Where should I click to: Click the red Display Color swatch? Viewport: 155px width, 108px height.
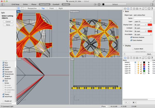click(x=149, y=24)
